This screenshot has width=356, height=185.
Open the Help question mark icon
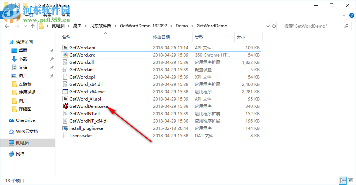pos(352,15)
